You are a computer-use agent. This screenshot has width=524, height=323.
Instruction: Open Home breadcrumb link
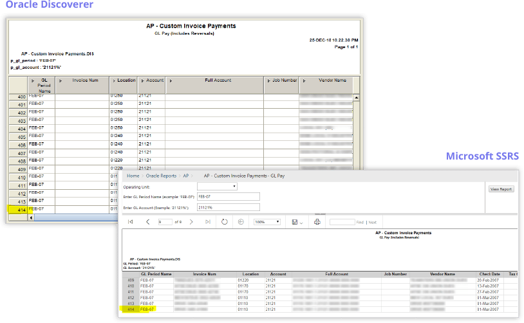click(133, 176)
